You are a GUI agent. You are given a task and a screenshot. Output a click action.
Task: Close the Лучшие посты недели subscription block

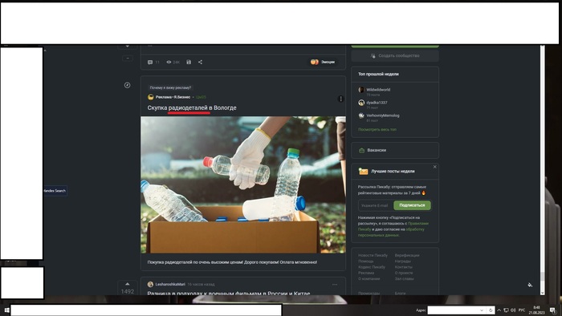435,167
